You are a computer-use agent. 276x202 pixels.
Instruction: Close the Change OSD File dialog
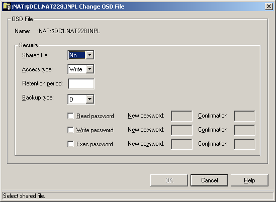269,7
